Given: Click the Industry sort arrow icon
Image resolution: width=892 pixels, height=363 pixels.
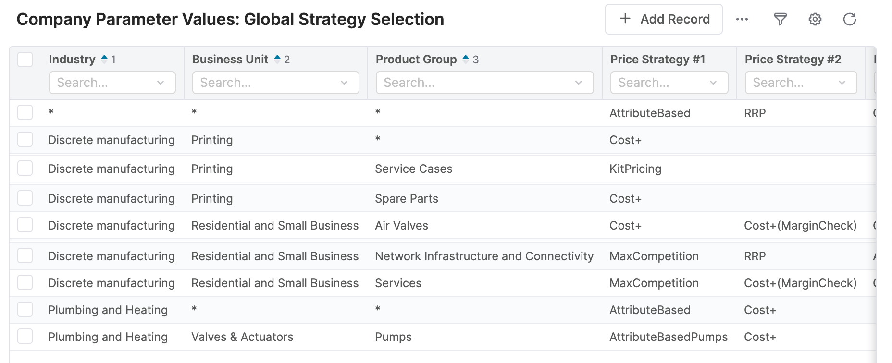Looking at the screenshot, I should coord(104,60).
